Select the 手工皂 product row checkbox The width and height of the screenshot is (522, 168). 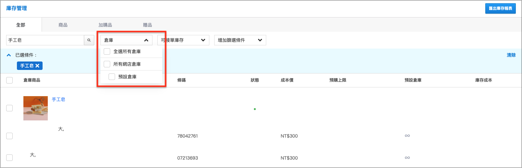(9, 108)
